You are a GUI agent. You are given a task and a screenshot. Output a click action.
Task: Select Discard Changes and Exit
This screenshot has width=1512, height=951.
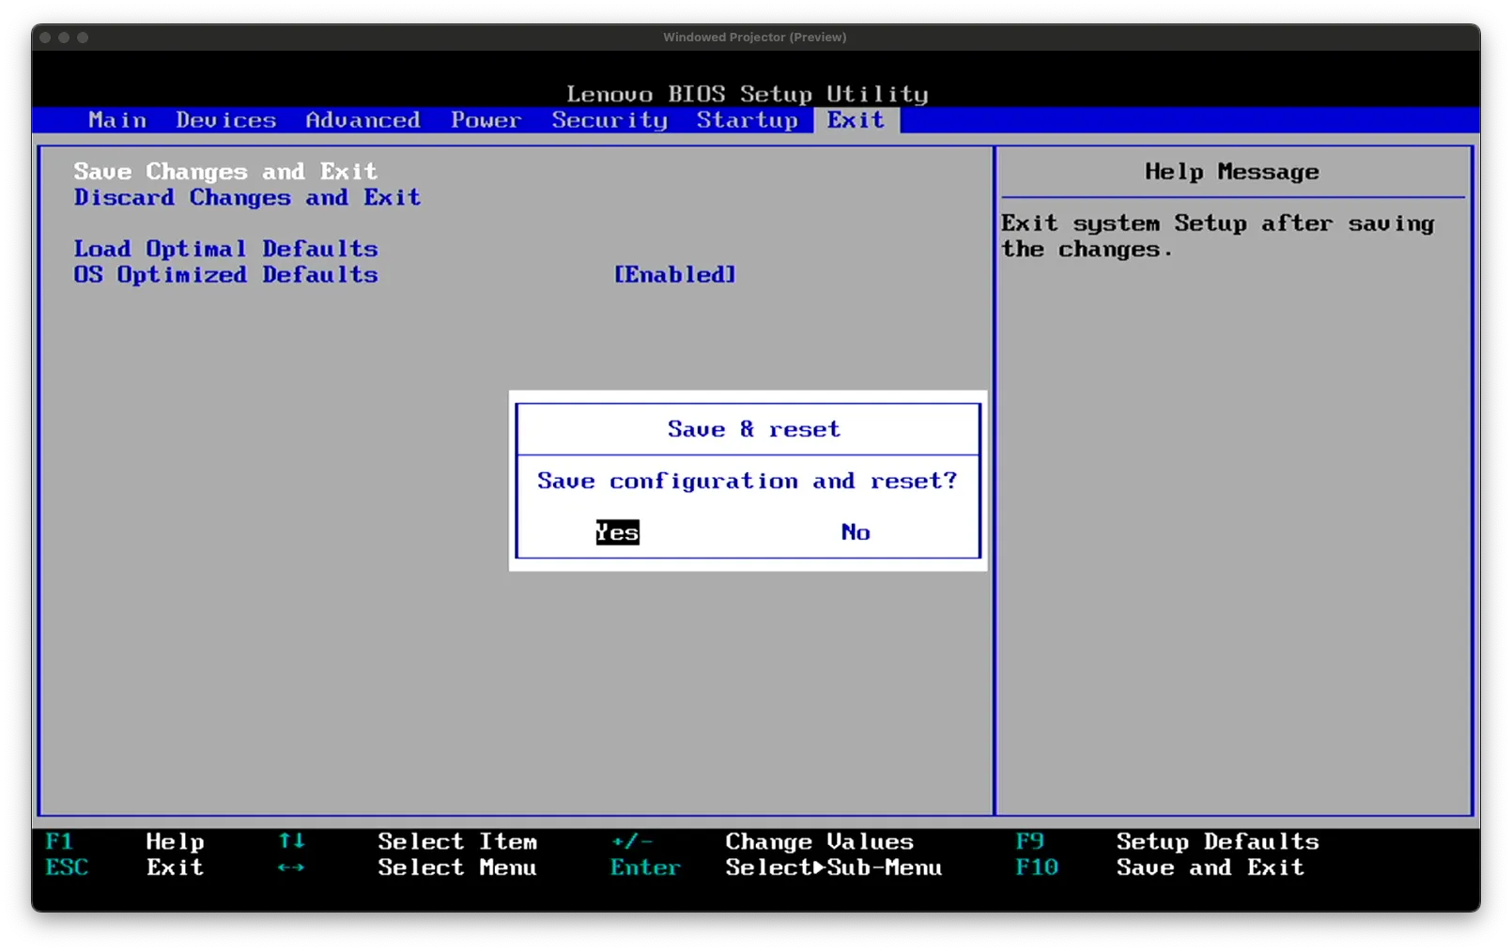[247, 198]
